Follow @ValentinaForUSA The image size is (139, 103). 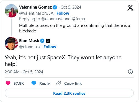63,13
